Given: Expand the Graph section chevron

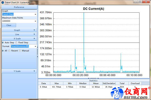Looking at the screenshot, I should (34, 30).
